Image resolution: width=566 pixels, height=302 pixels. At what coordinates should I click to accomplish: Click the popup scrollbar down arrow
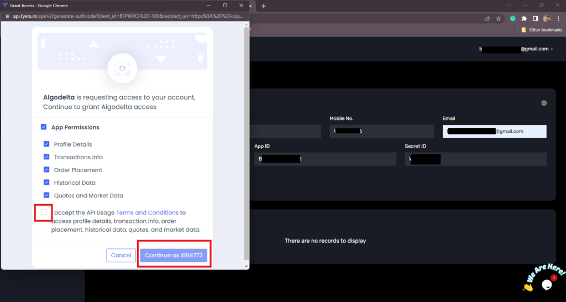click(x=247, y=266)
